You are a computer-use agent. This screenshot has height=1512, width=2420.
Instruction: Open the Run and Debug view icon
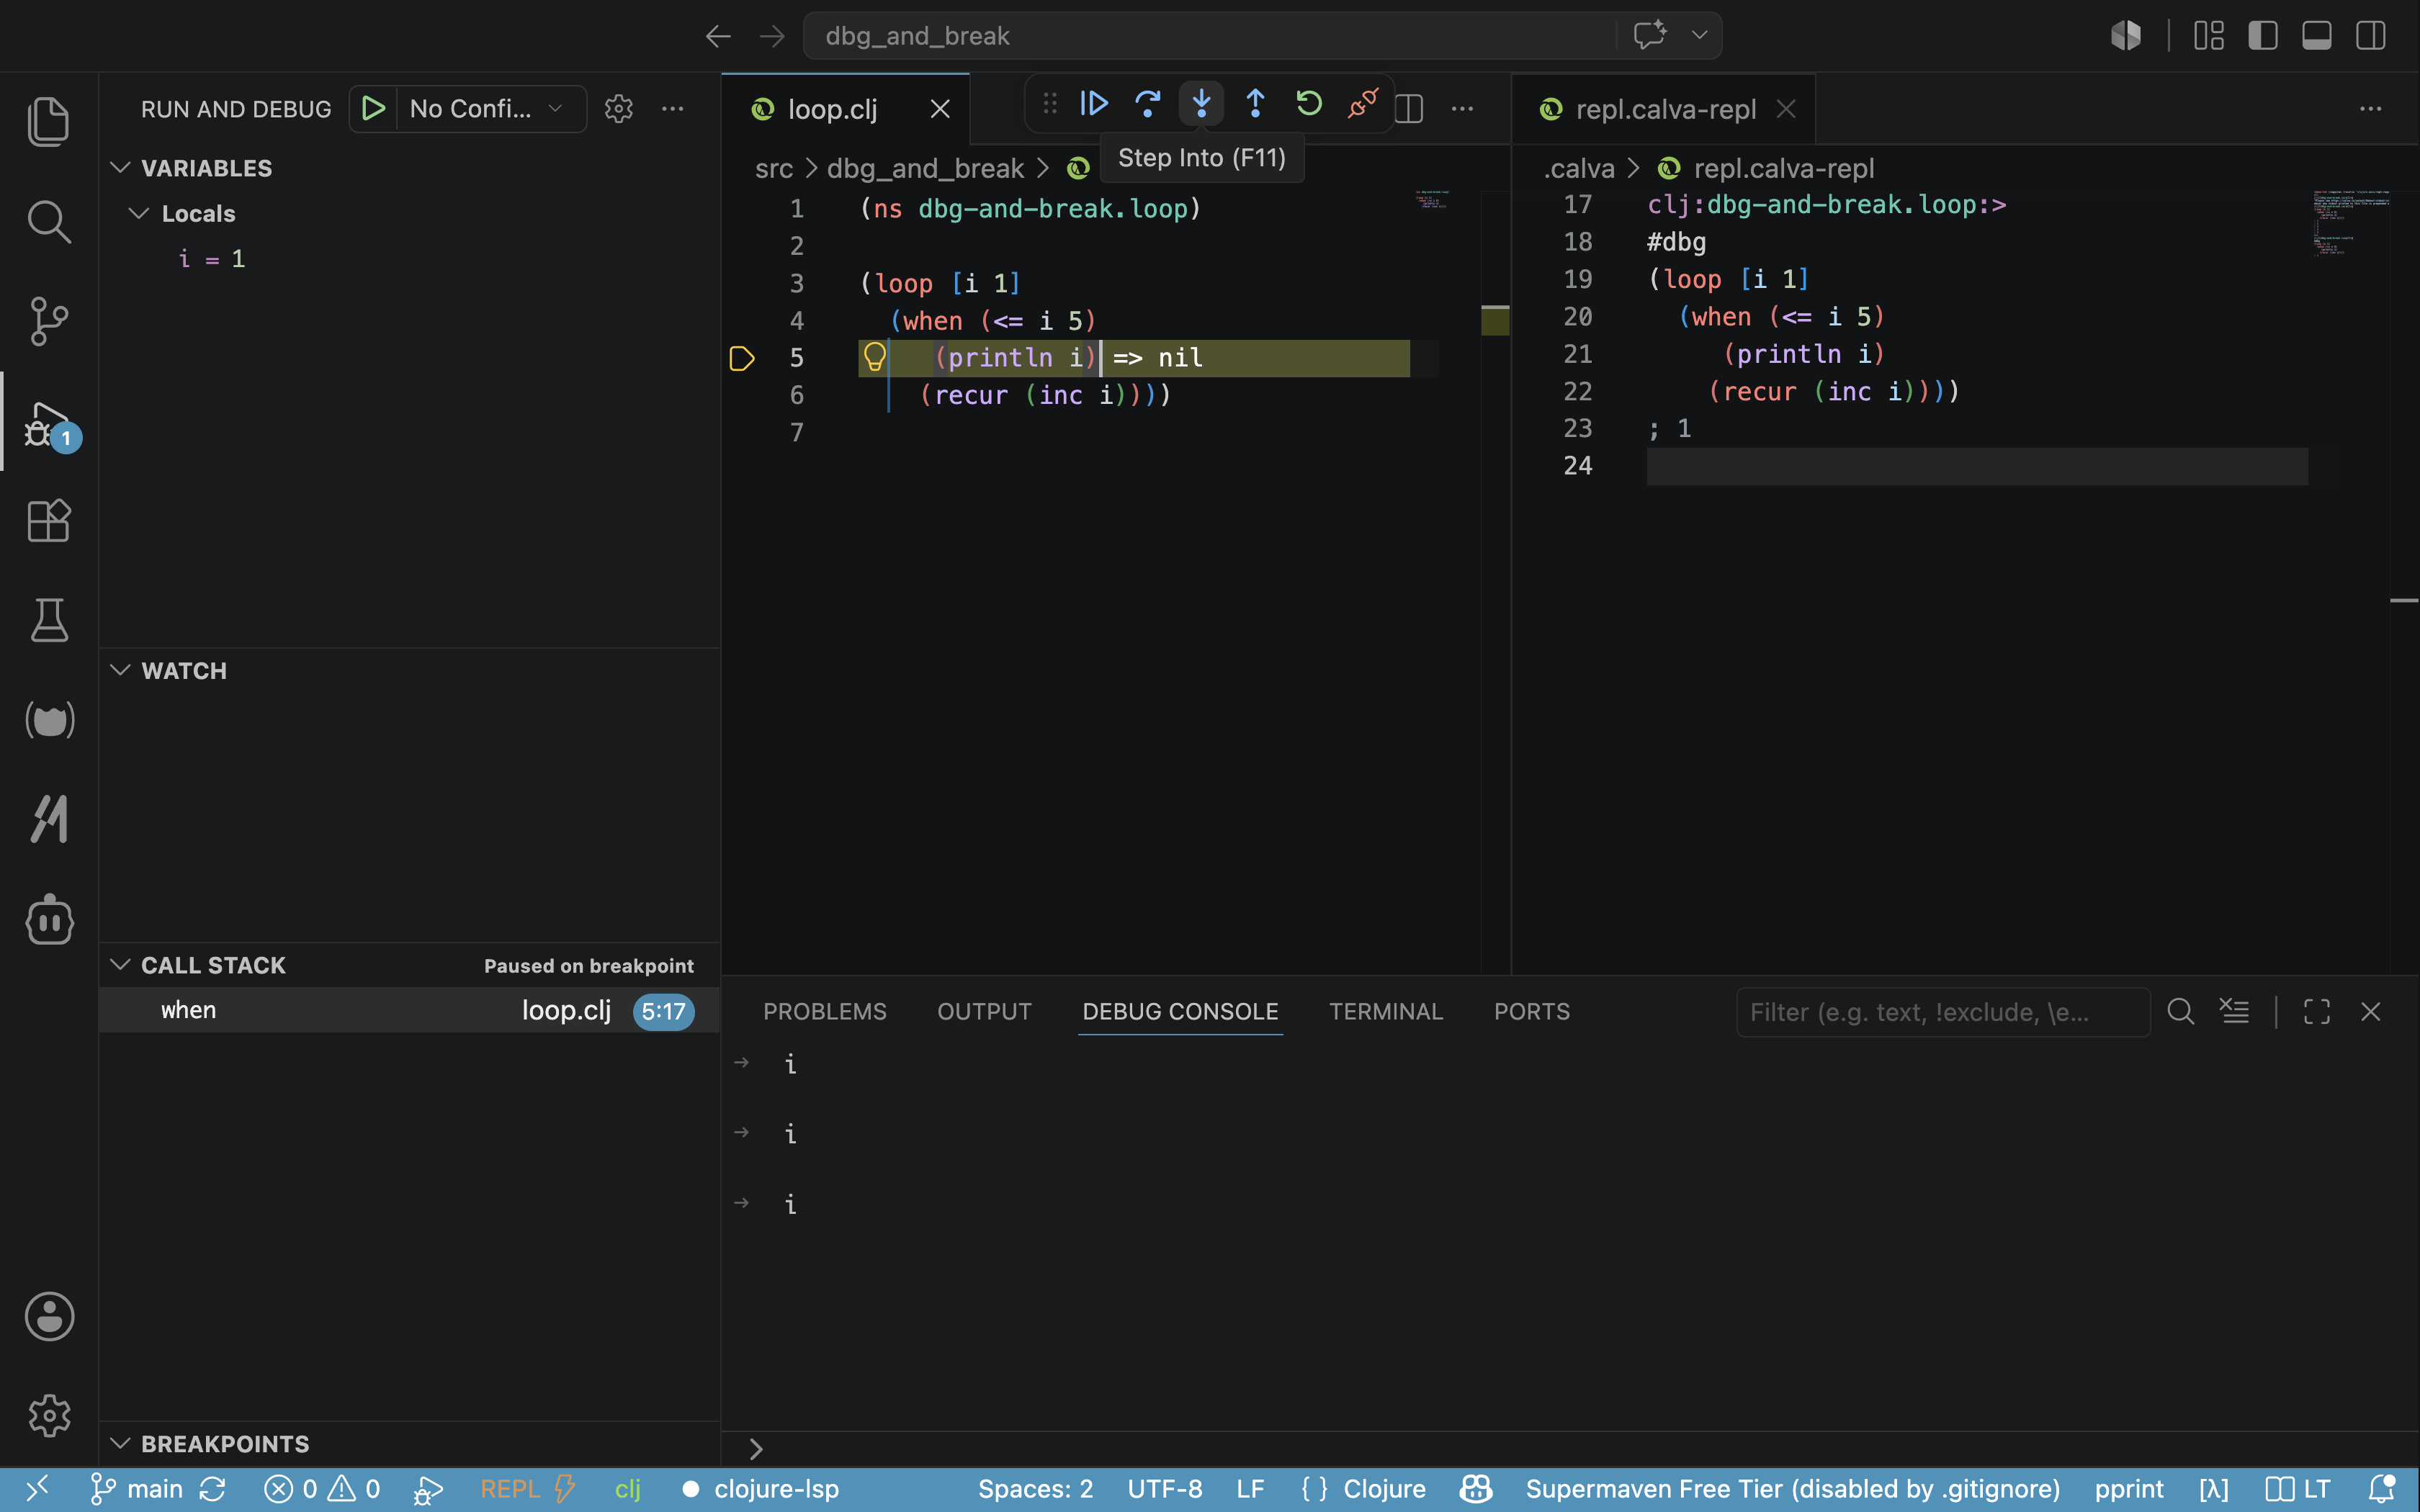tap(49, 423)
